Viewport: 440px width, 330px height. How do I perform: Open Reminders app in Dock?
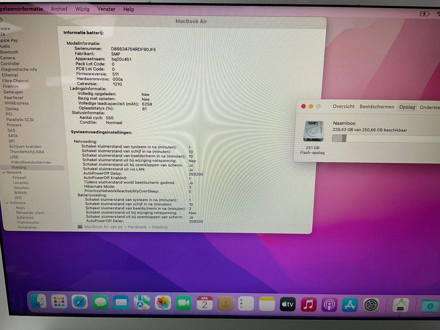pyautogui.click(x=246, y=304)
